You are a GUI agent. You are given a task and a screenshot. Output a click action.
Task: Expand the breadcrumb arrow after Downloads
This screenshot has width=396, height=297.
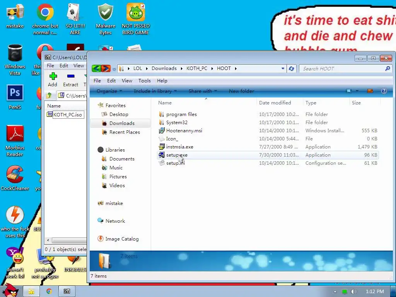182,68
